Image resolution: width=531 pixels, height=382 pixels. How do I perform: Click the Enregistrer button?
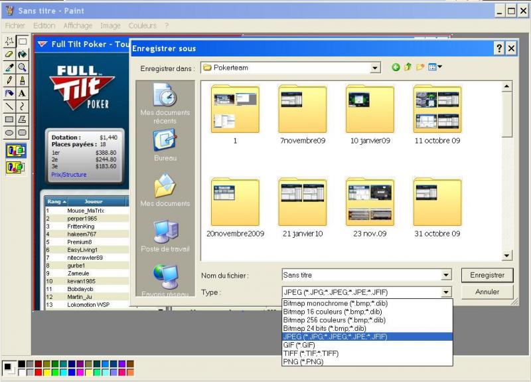pos(487,275)
